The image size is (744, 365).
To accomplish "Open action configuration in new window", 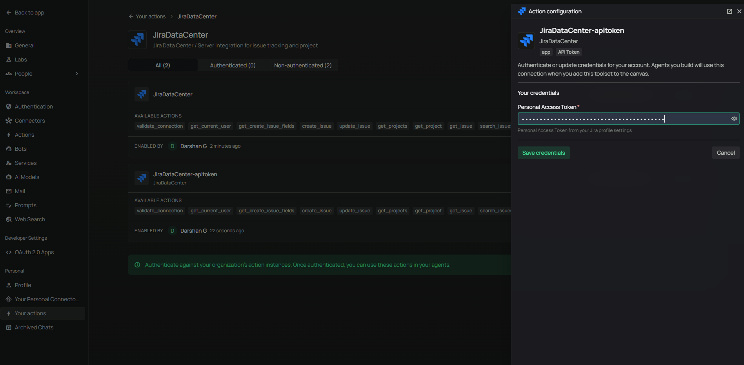I will (x=729, y=11).
